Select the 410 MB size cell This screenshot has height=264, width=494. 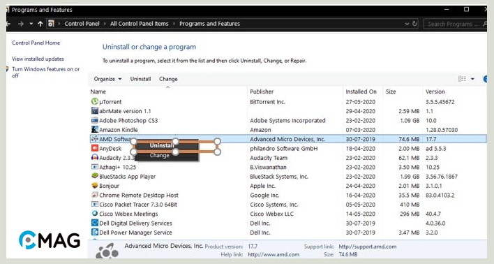[410, 205]
